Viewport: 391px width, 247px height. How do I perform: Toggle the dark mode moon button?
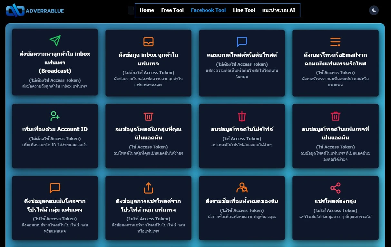tap(374, 10)
